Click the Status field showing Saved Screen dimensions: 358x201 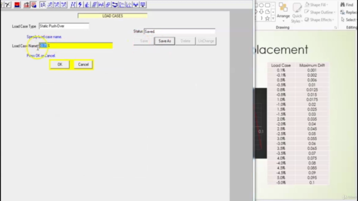tap(180, 31)
